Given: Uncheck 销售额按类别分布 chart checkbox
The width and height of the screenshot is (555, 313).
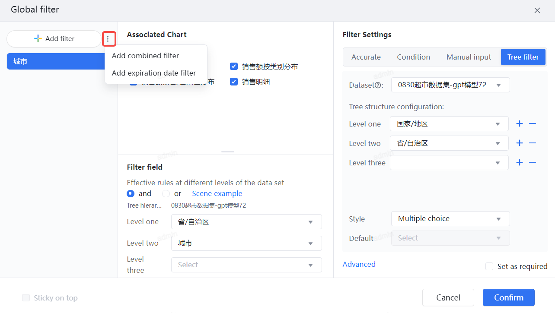Looking at the screenshot, I should 234,66.
